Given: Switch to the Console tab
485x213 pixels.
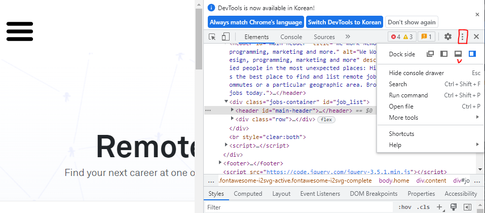Looking at the screenshot, I should tap(291, 37).
